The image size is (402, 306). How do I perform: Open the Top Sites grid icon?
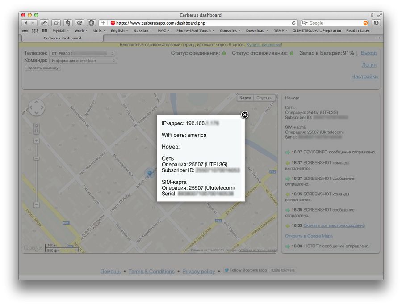(44, 31)
